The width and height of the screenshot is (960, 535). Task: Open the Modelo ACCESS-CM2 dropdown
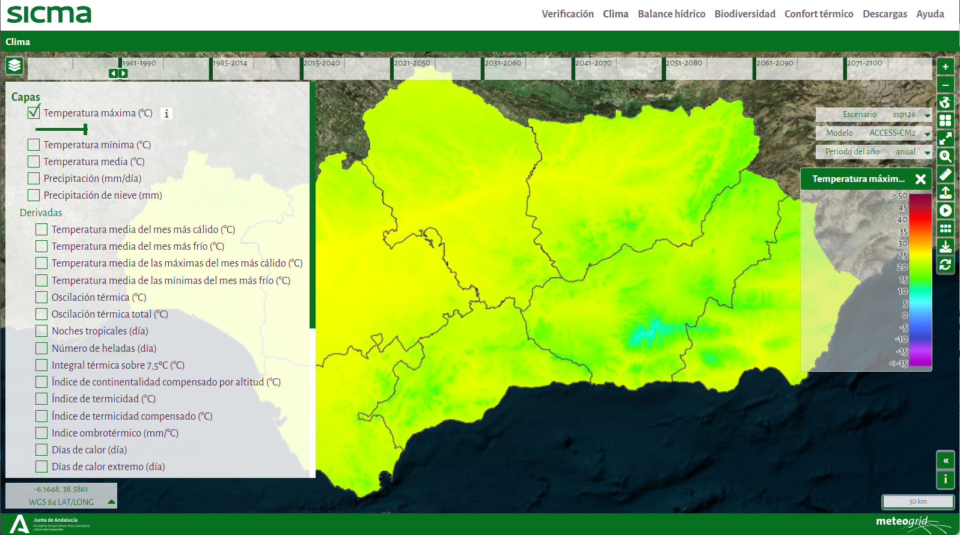point(874,133)
